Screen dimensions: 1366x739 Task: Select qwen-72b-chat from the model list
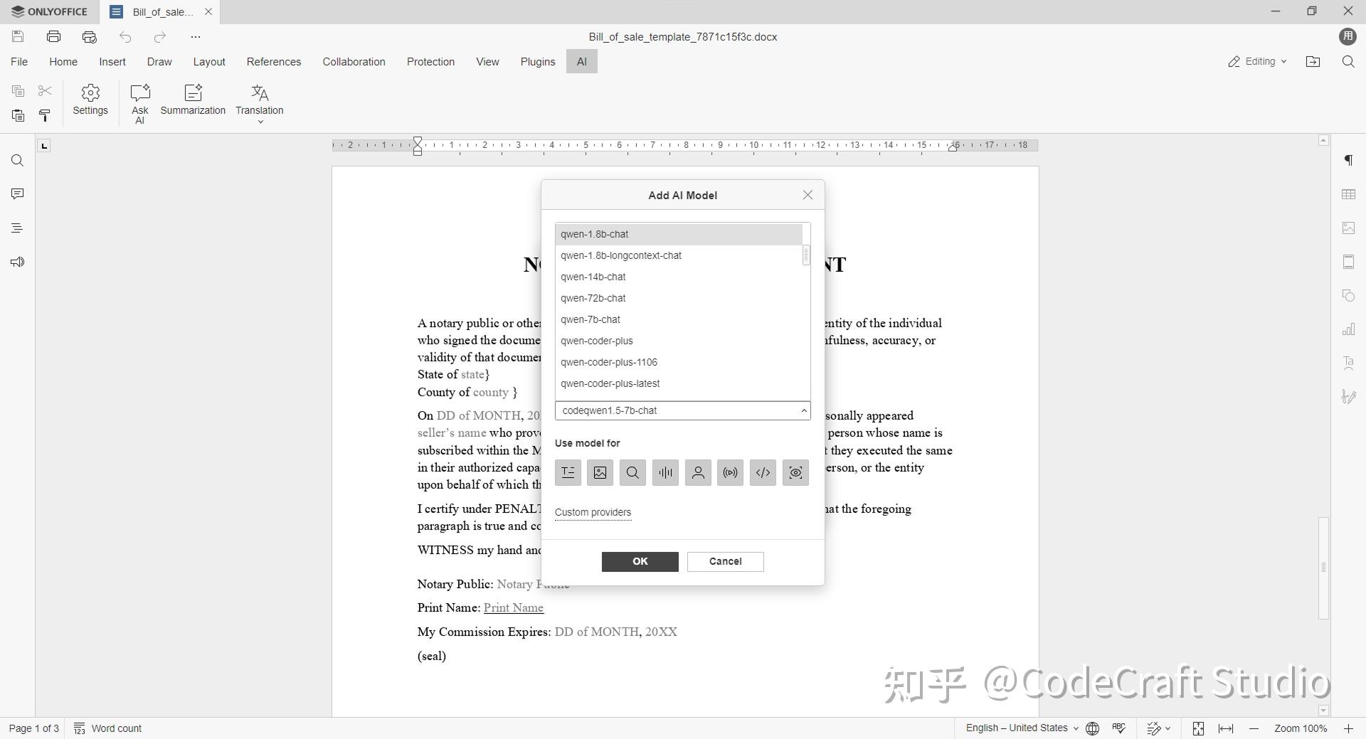593,298
